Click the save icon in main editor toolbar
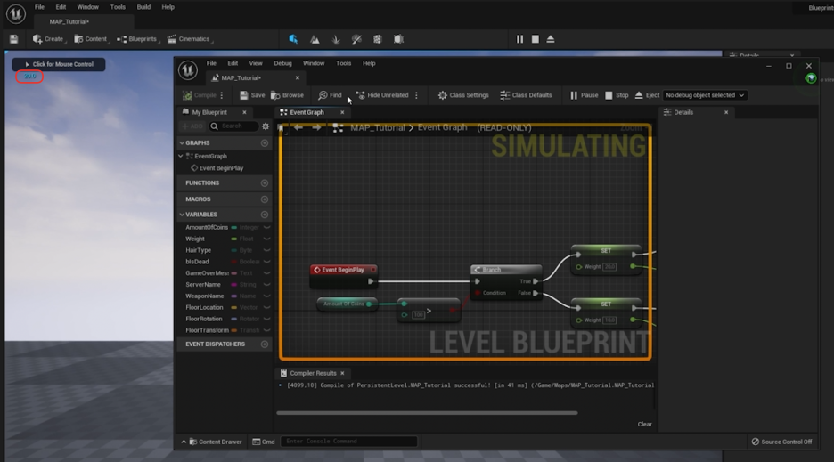The image size is (834, 462). click(14, 39)
